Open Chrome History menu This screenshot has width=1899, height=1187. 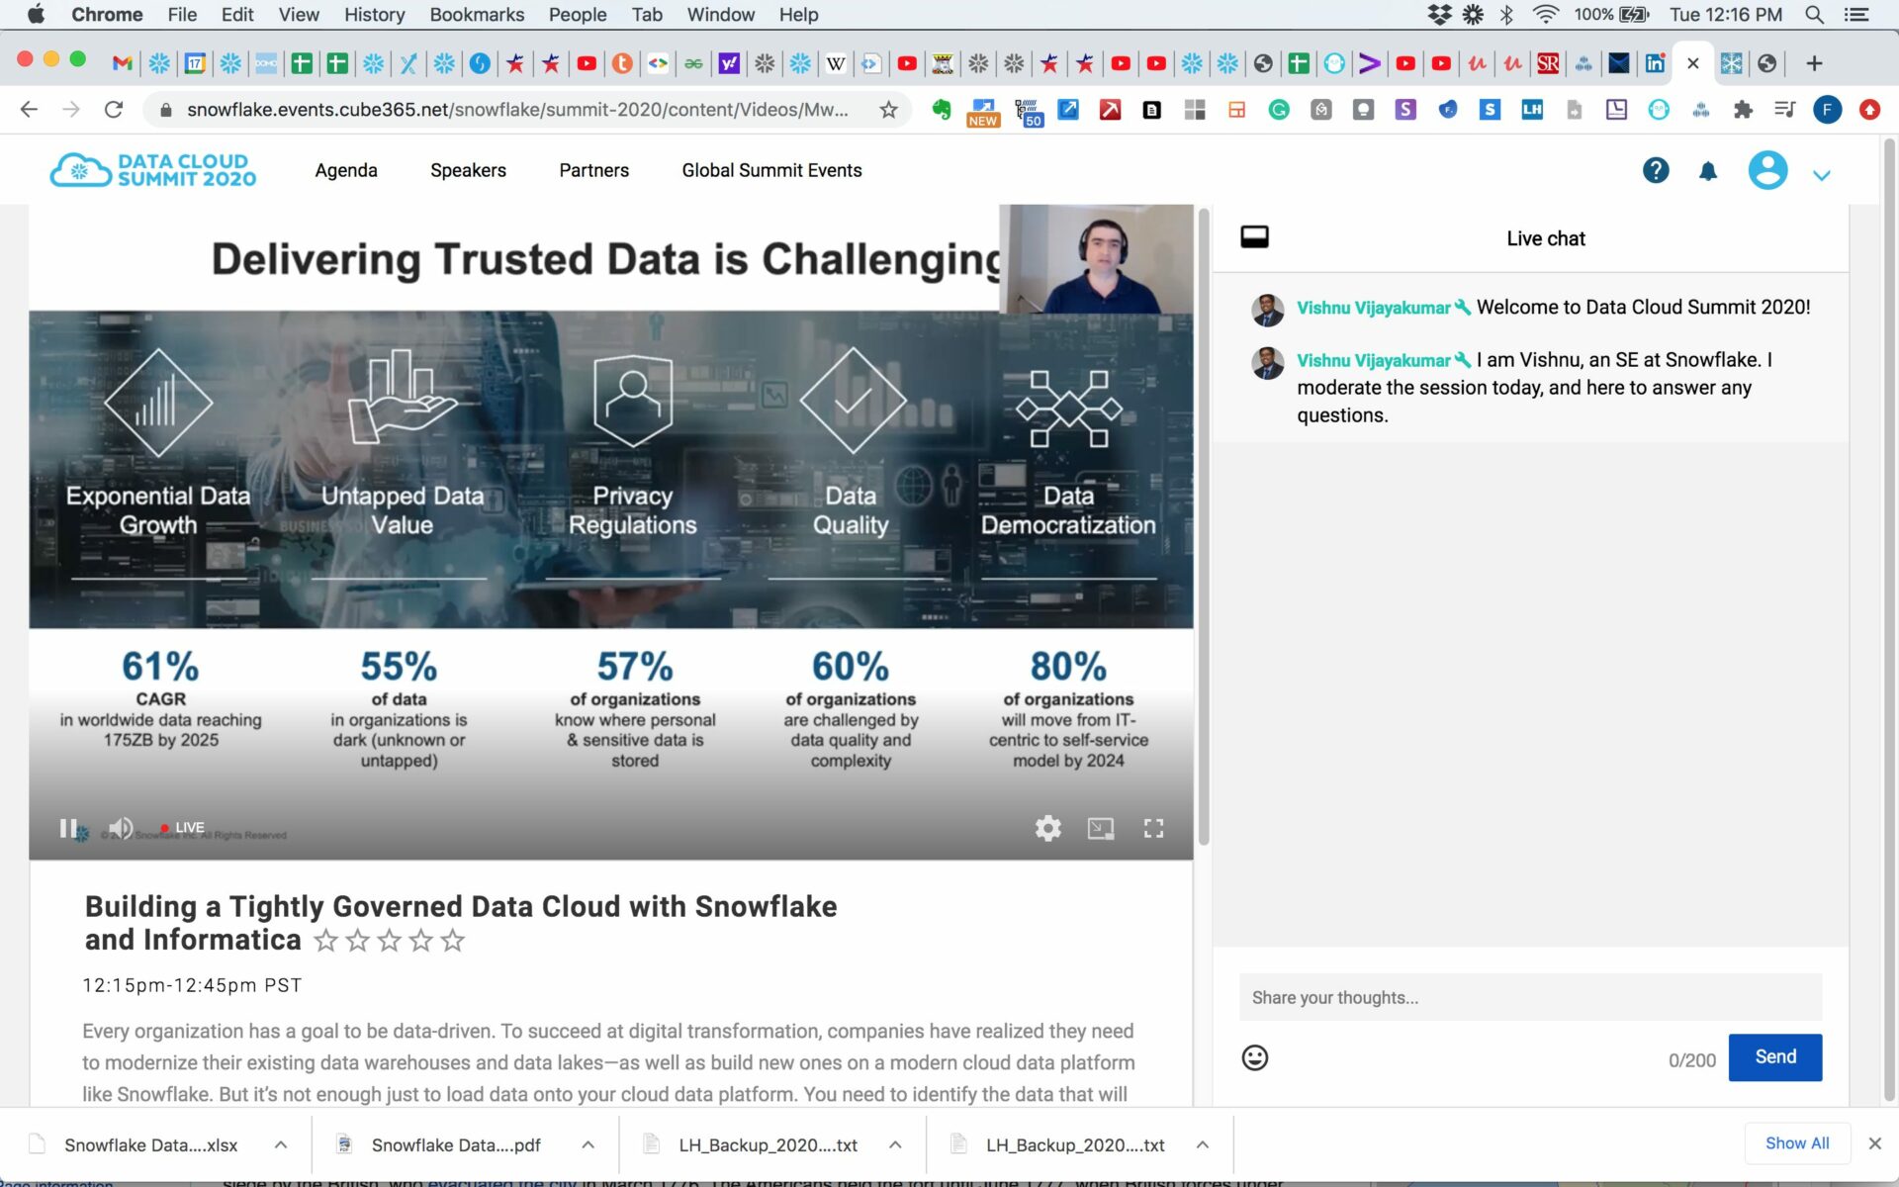[x=374, y=15]
